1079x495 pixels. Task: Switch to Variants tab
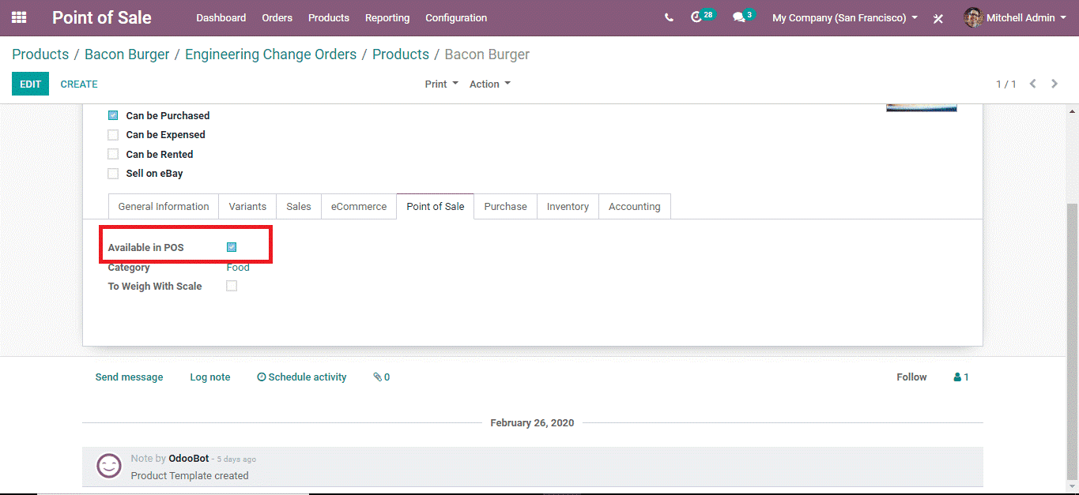coord(247,206)
